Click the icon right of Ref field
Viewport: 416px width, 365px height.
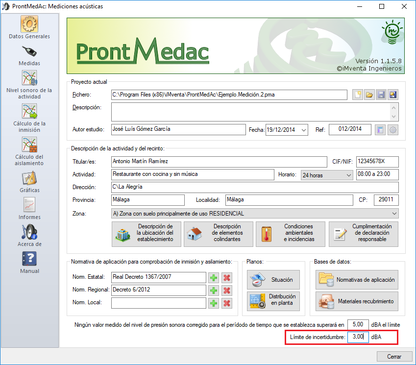tap(380, 130)
